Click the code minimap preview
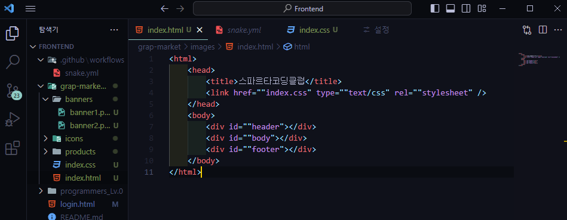567x220 pixels. point(539,59)
